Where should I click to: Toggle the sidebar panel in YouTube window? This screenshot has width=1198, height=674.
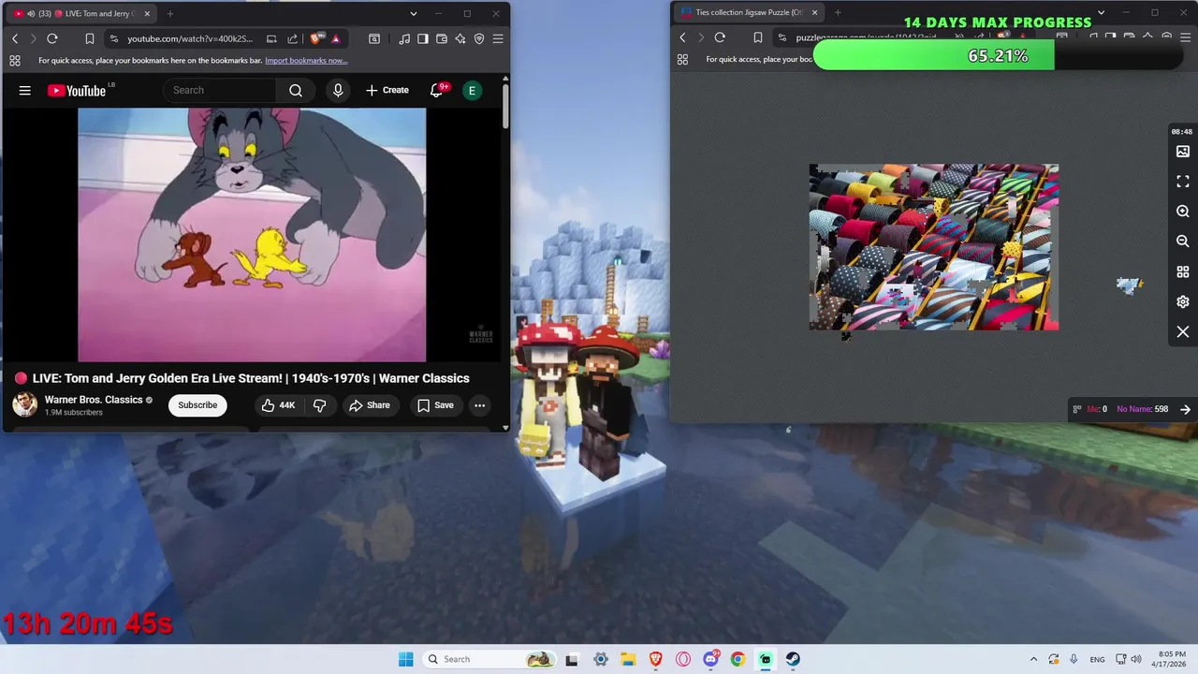[423, 38]
